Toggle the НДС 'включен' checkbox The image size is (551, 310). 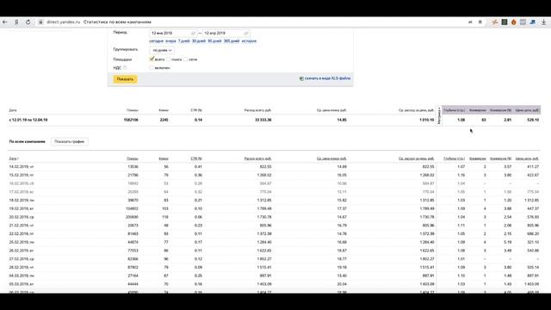click(x=152, y=67)
